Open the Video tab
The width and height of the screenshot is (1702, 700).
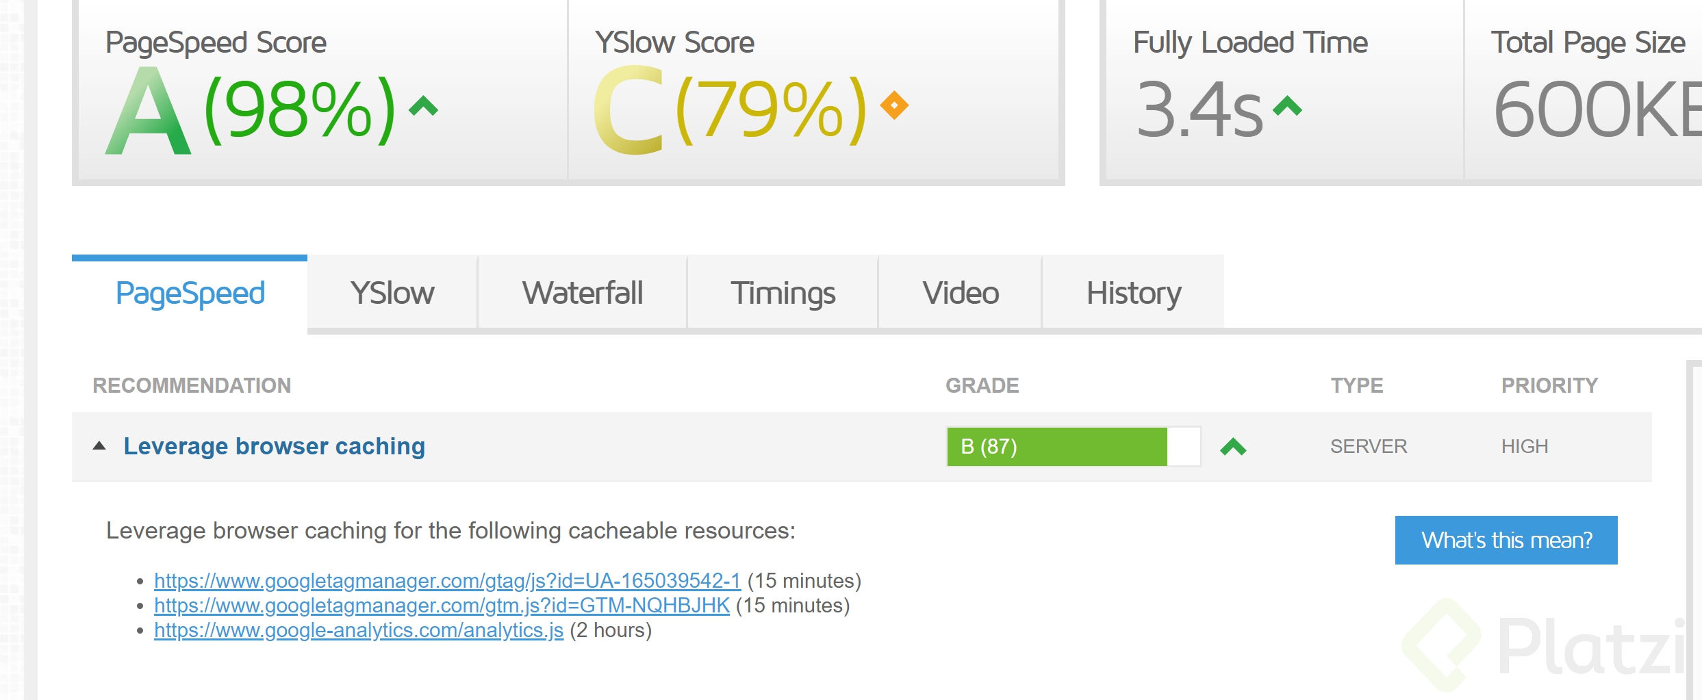[x=961, y=293]
